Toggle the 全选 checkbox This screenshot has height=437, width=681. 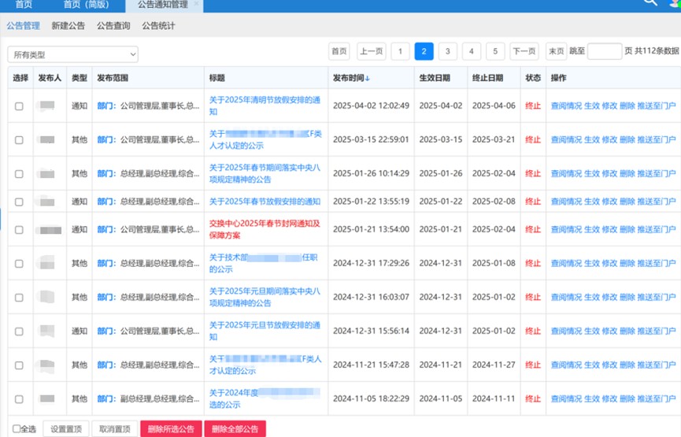pyautogui.click(x=17, y=429)
